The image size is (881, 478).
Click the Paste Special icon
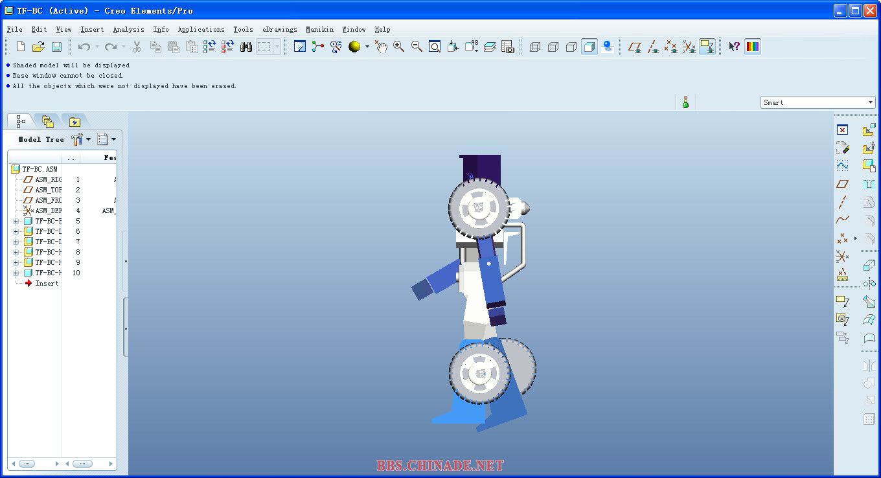pos(192,47)
